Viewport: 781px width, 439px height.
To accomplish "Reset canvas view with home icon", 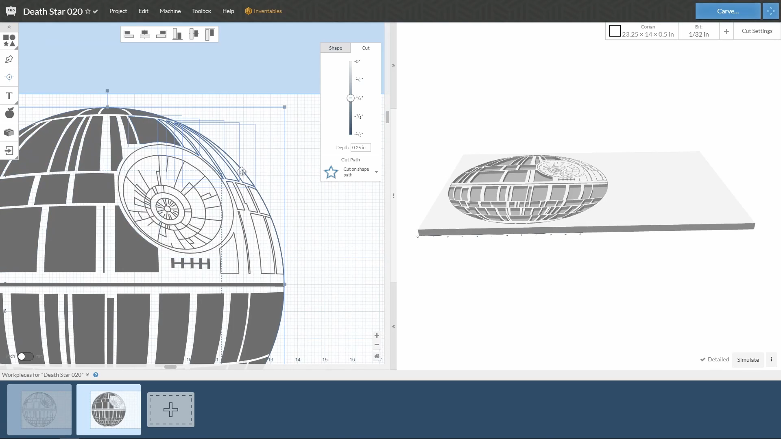I will [377, 356].
